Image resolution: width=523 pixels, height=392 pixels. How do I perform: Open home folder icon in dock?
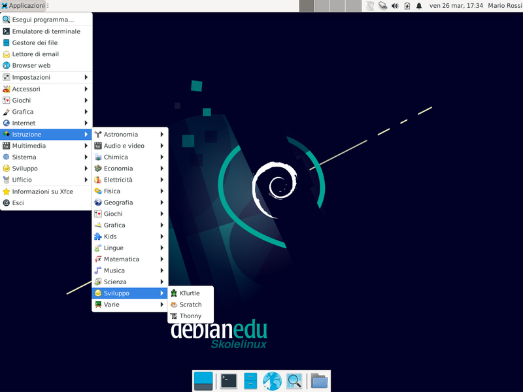point(319,381)
